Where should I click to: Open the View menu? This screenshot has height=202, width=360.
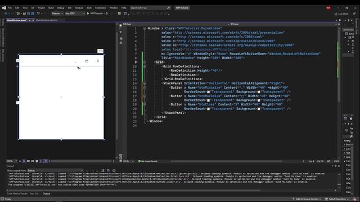tap(25, 8)
